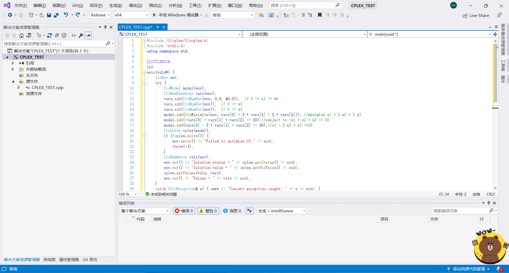Open the Git menu

tap(77, 5)
